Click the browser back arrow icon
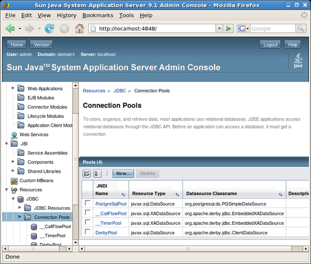 coord(11,29)
